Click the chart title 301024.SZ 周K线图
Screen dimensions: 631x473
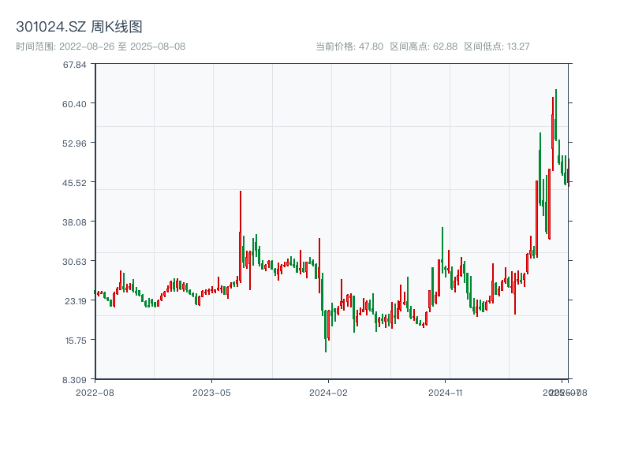(x=79, y=27)
